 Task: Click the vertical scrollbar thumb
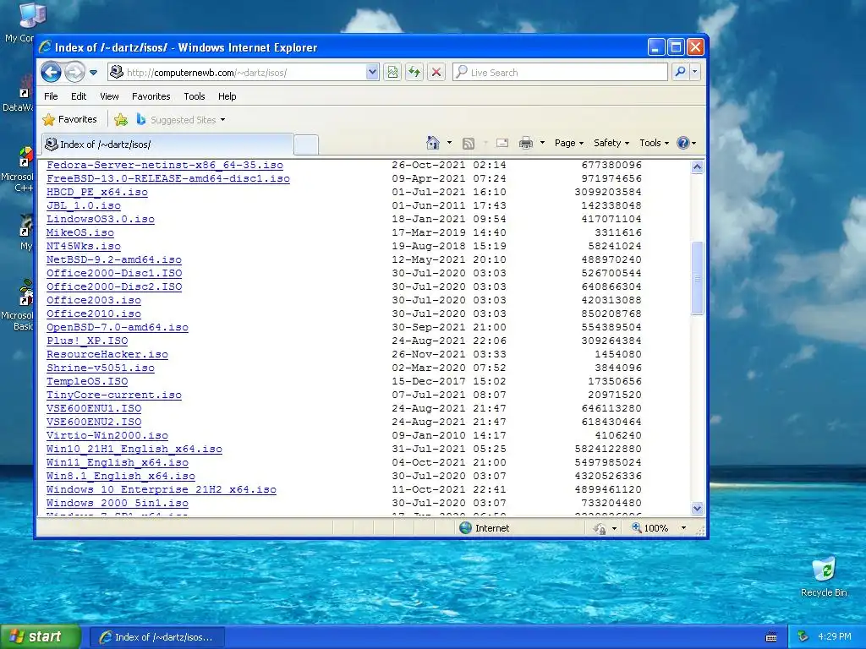click(697, 278)
